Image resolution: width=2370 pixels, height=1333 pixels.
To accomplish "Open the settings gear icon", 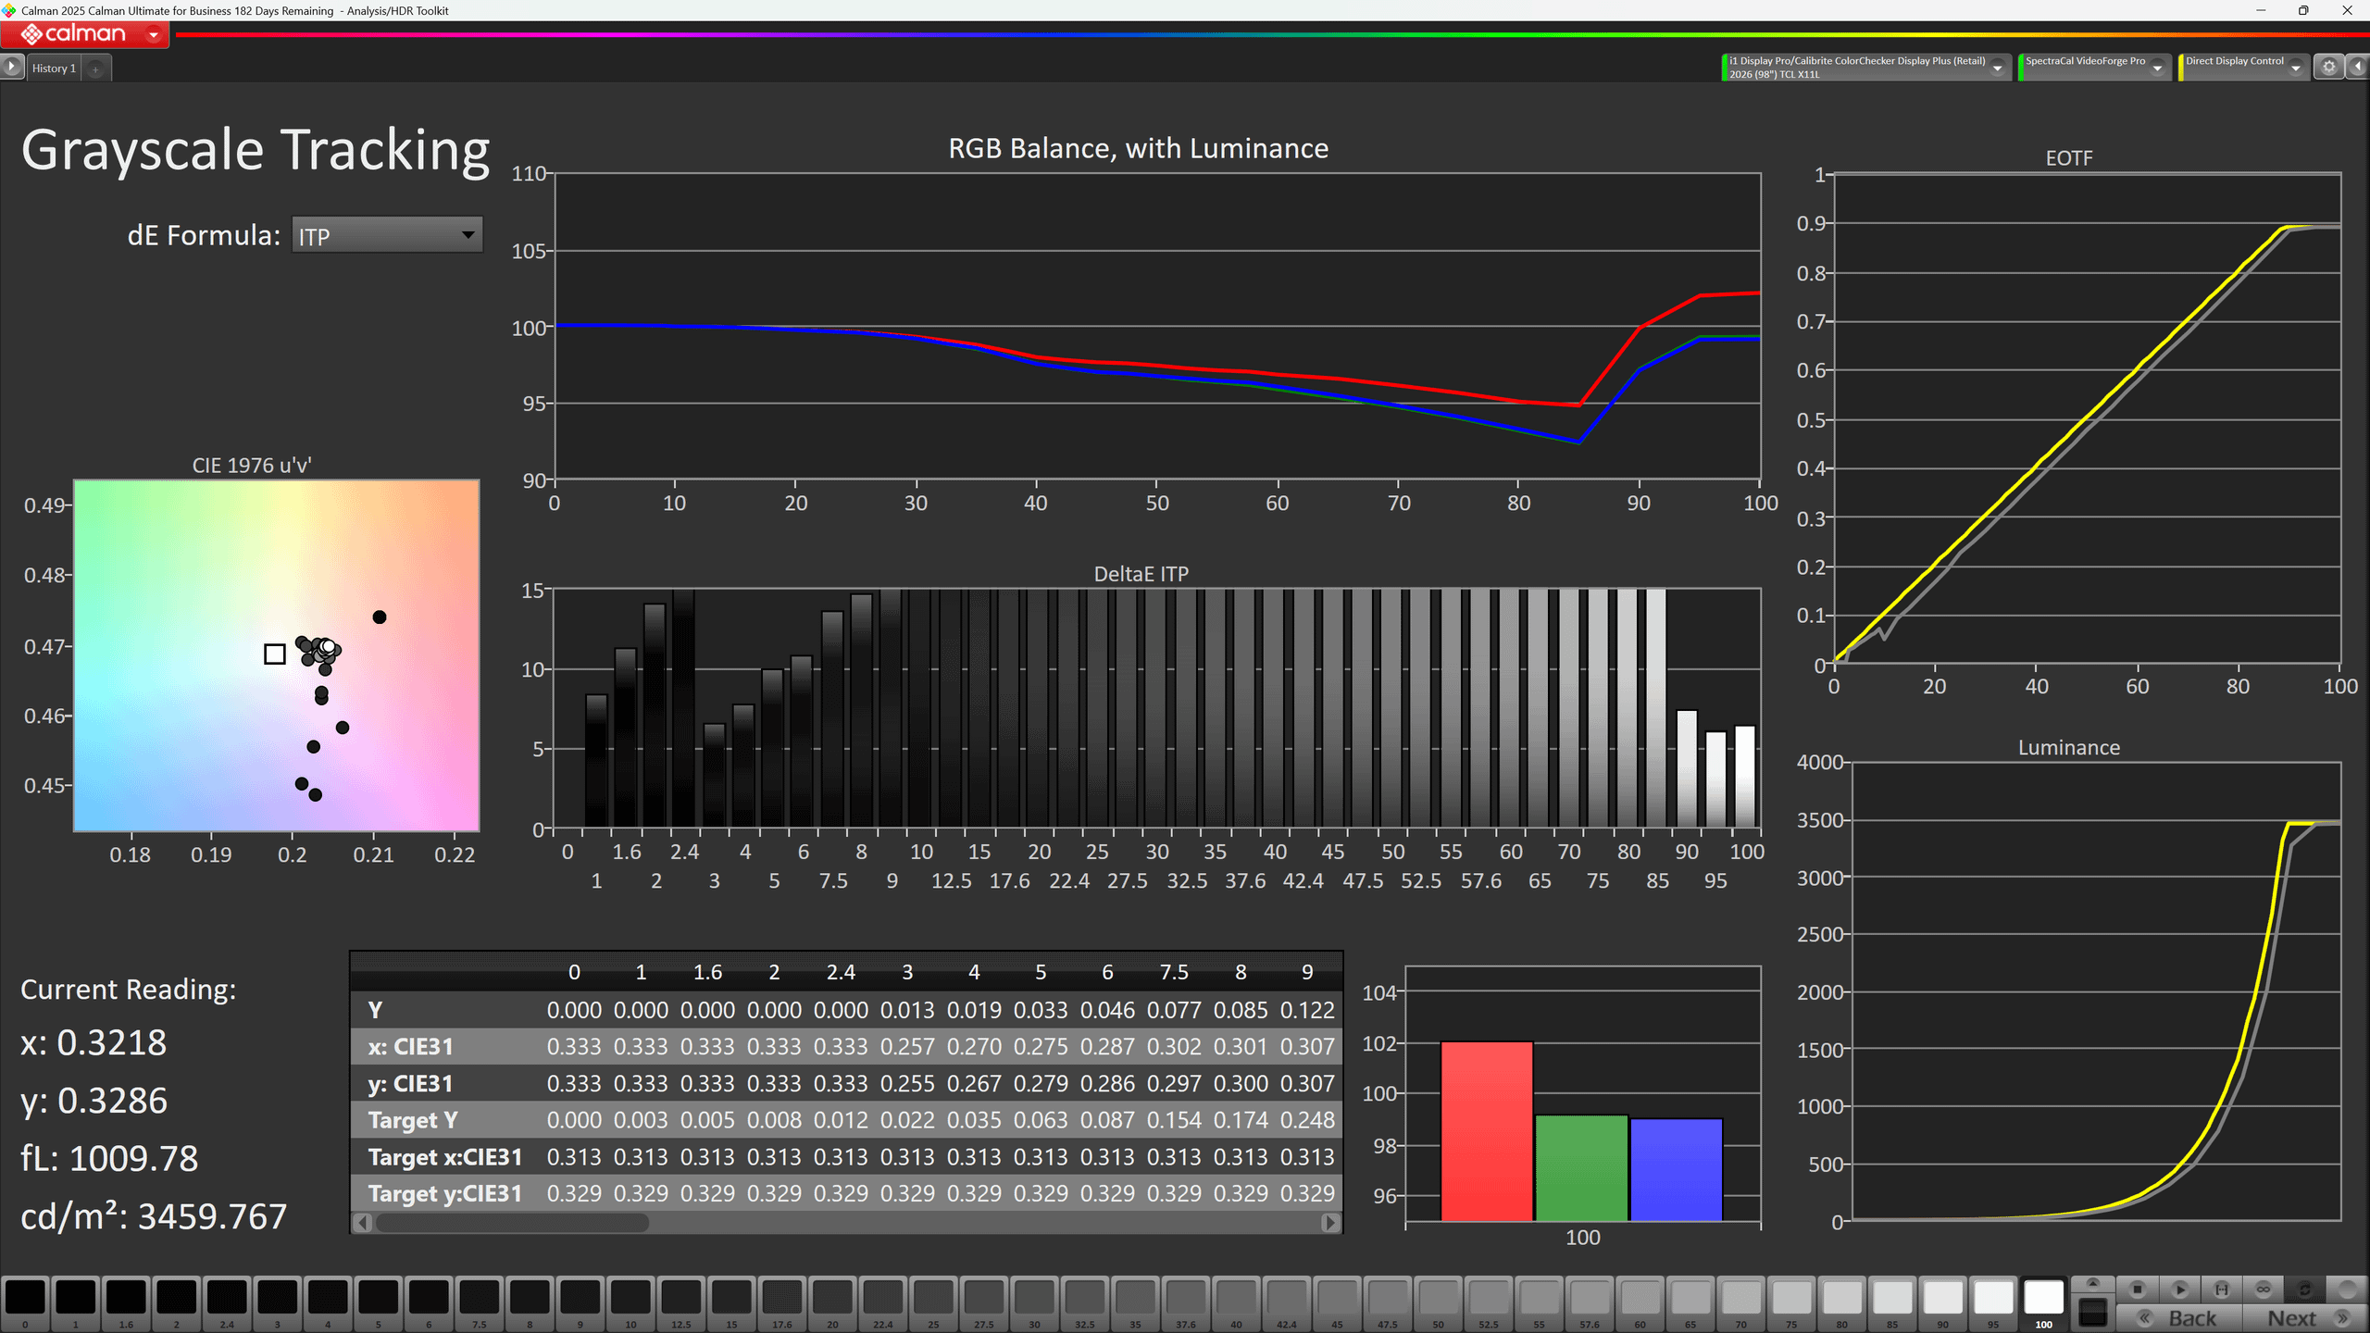I will click(2329, 67).
